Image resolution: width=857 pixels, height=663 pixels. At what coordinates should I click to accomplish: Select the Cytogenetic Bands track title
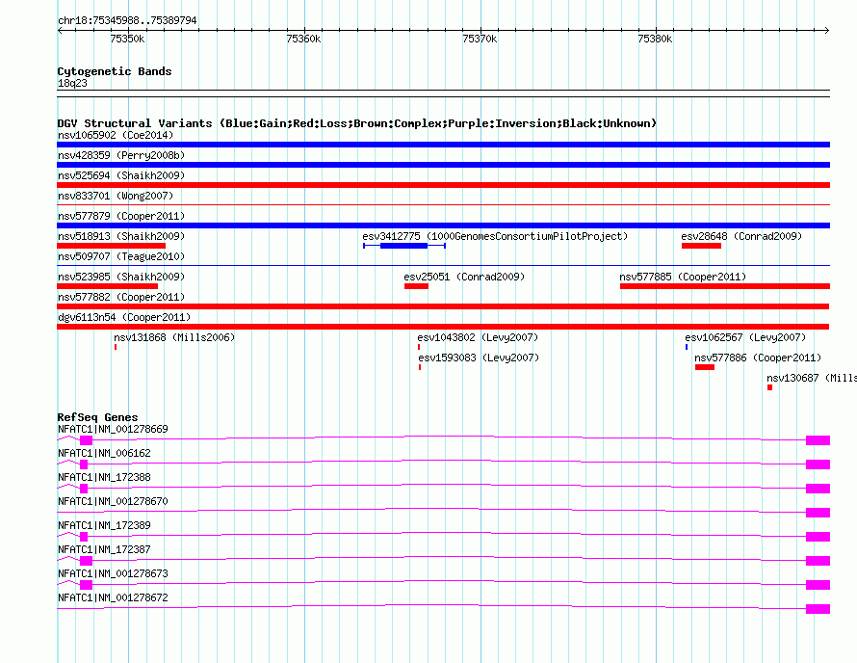click(115, 71)
